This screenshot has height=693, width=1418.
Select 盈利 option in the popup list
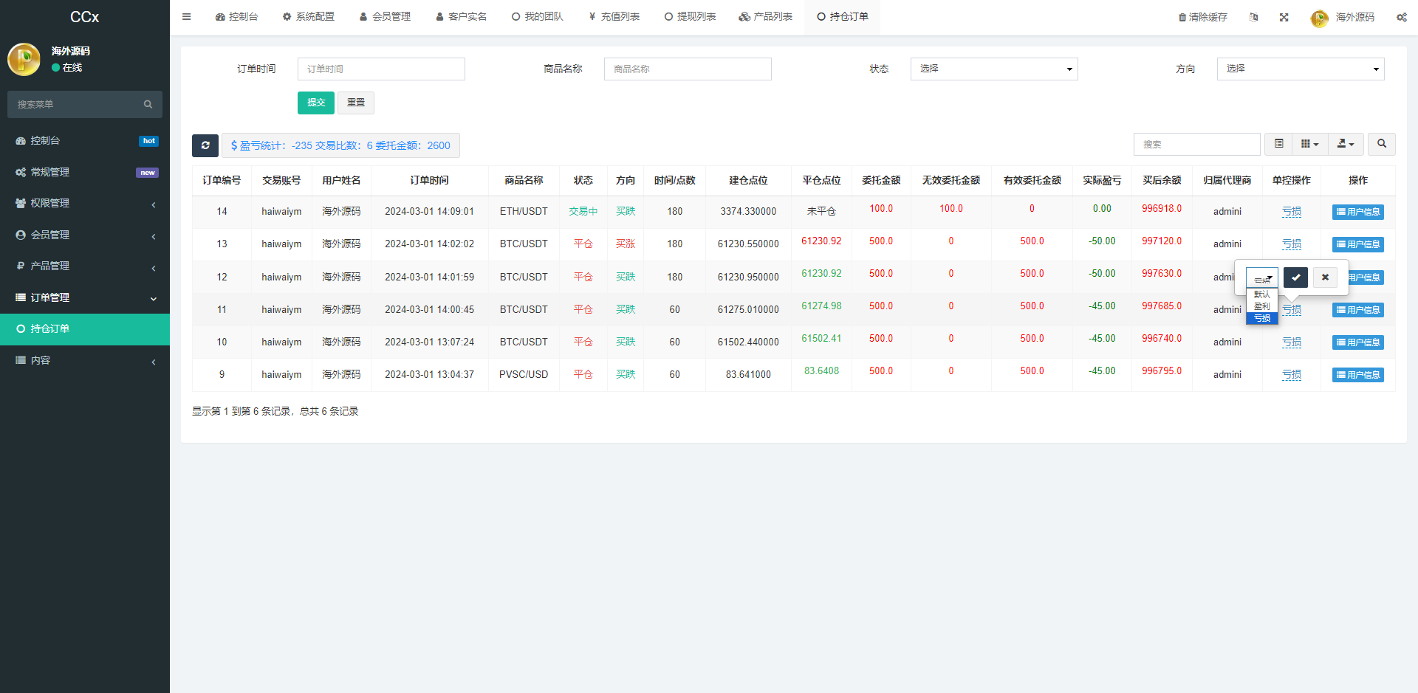[x=1261, y=306]
